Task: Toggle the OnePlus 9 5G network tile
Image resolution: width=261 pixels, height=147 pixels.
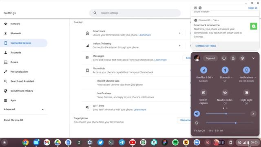Action: (203, 70)
